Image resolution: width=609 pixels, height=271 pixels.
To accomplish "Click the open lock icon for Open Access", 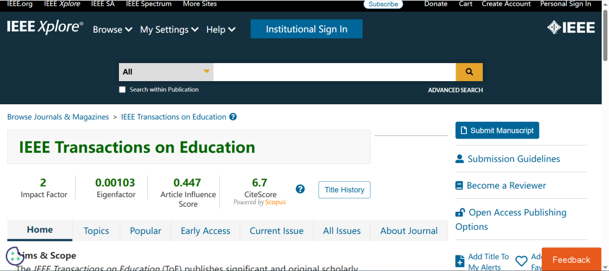I will 460,212.
